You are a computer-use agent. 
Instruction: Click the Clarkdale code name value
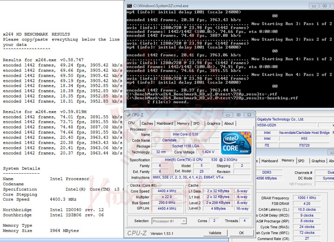coord(169,140)
